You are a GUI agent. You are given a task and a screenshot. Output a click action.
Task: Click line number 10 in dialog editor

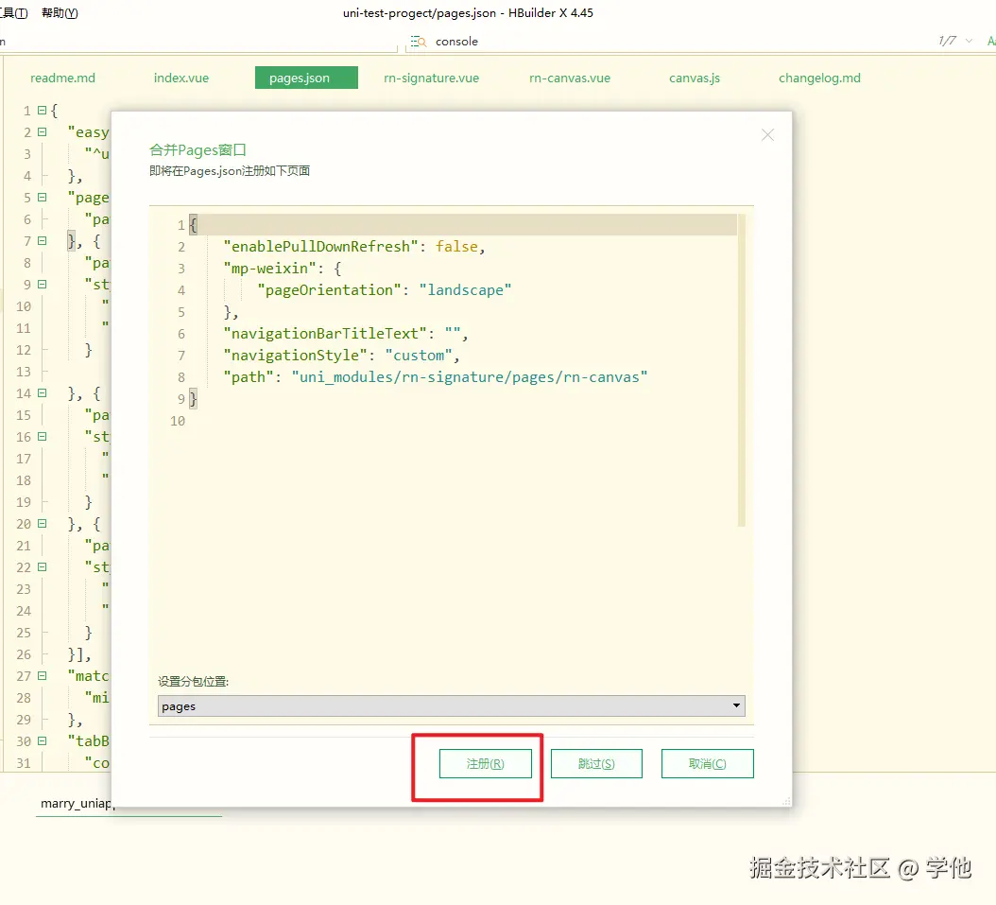pyautogui.click(x=178, y=421)
